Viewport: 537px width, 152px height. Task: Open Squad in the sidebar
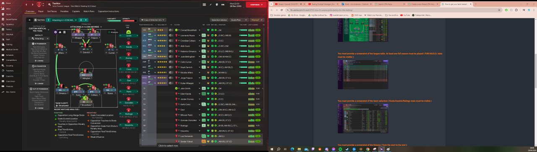[x=8, y=14]
